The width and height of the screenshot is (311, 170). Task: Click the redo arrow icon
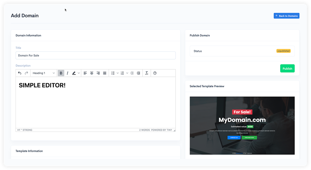26,73
